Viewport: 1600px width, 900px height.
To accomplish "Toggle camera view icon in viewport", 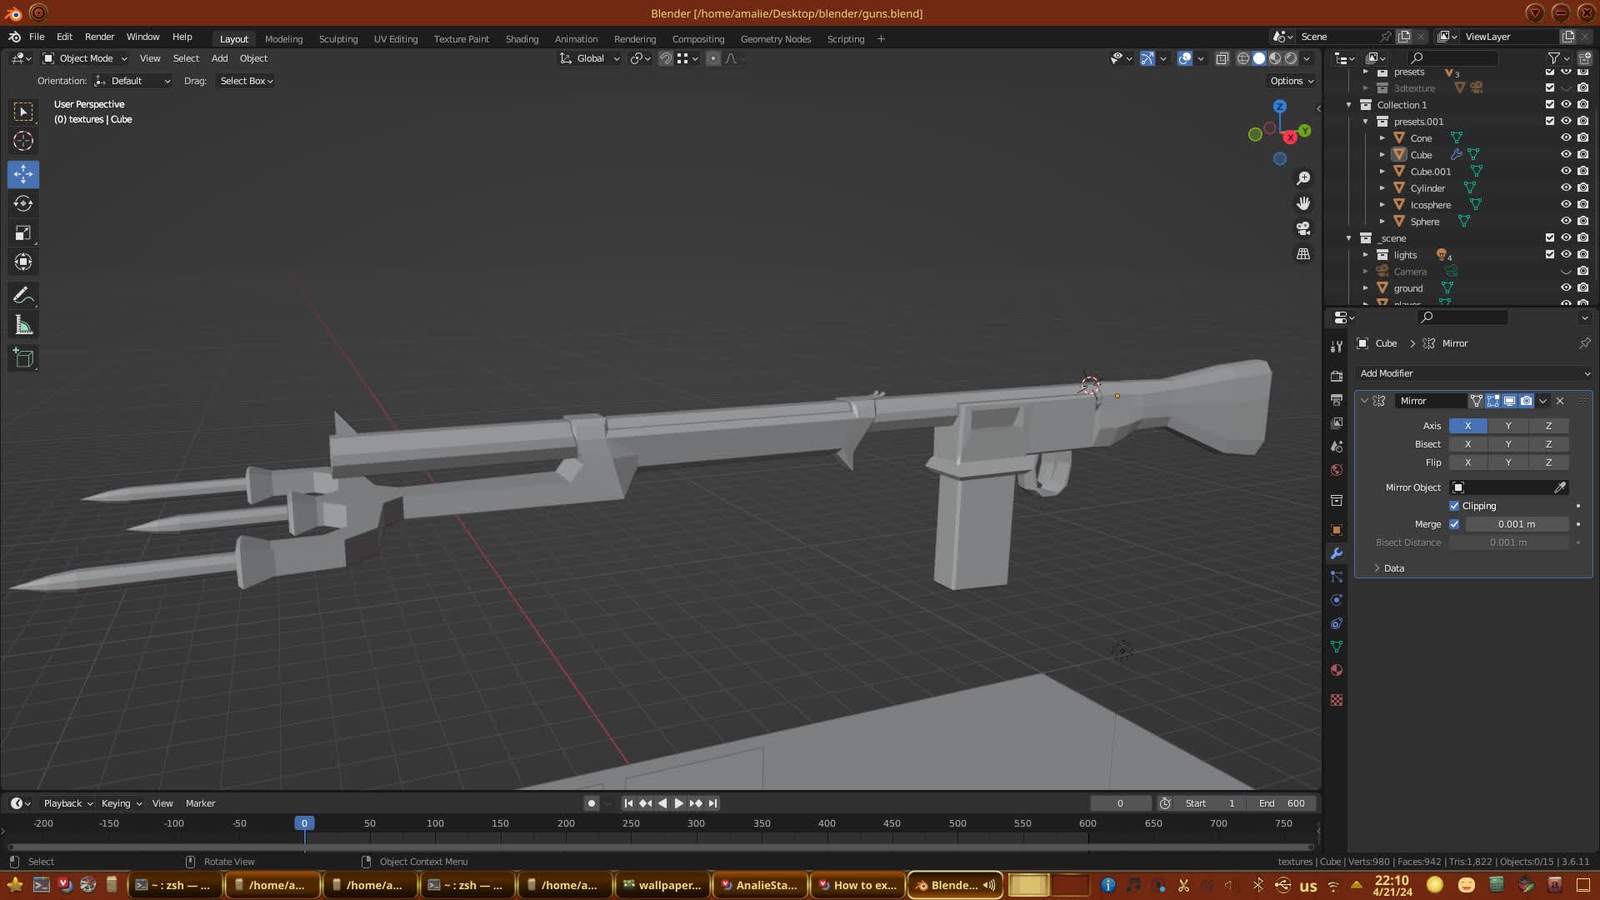I will pyautogui.click(x=1303, y=228).
